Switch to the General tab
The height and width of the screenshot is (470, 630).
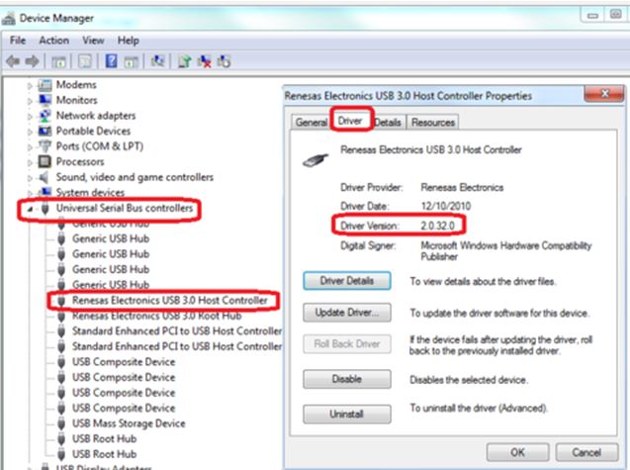tap(312, 123)
